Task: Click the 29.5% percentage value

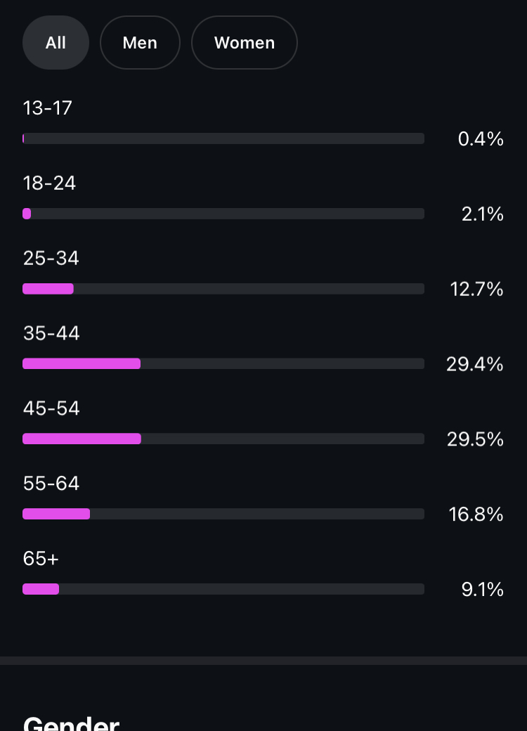Action: pos(475,439)
